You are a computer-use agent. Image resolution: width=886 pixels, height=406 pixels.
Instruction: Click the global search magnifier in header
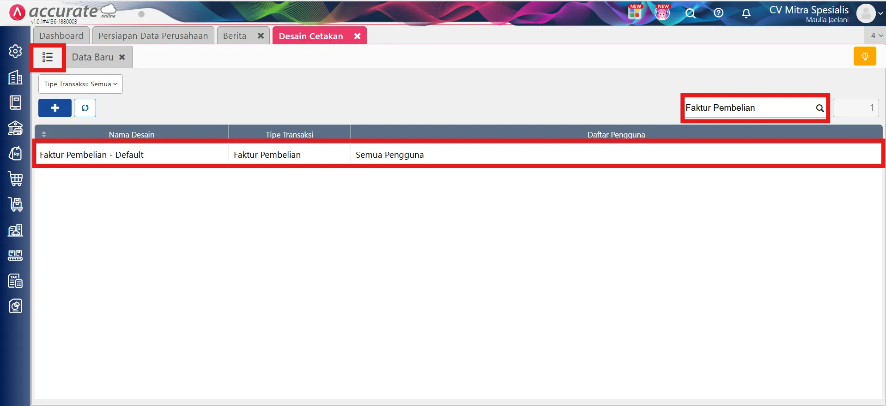pos(690,13)
